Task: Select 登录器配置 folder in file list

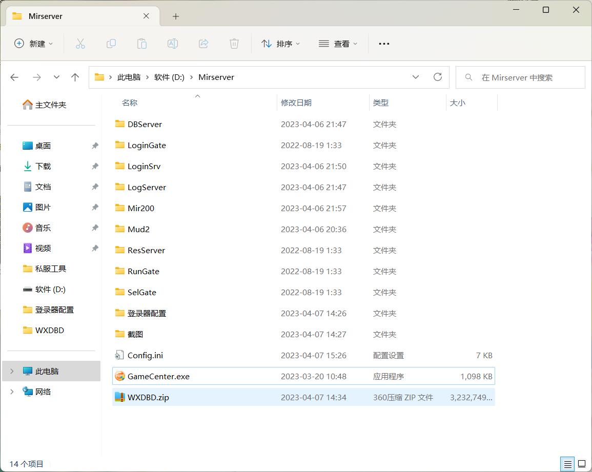Action: pyautogui.click(x=303, y=314)
